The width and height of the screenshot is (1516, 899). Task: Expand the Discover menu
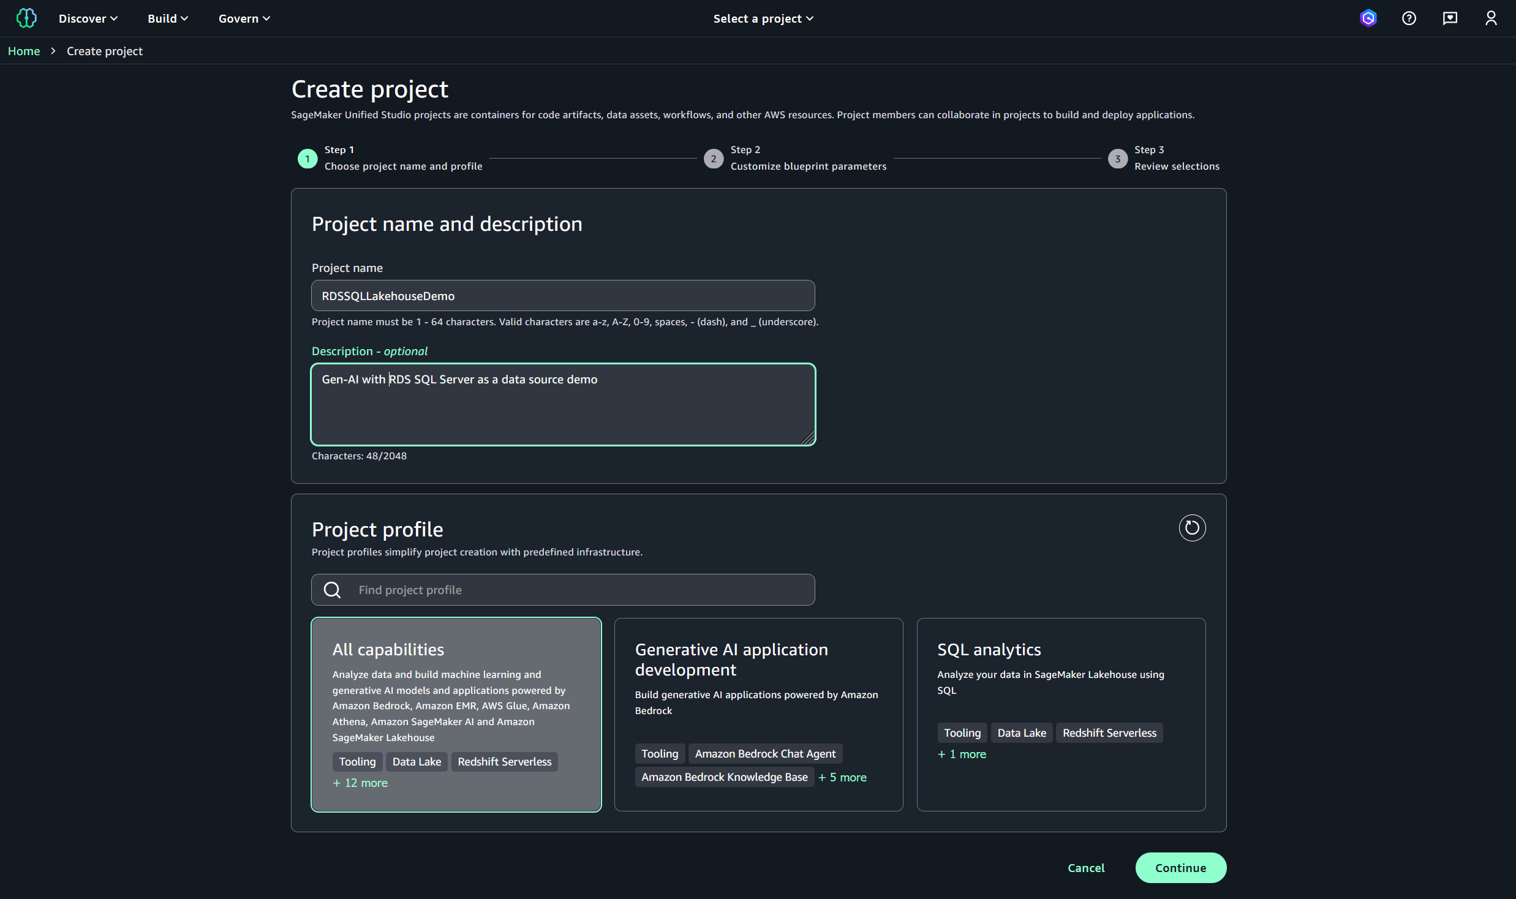click(88, 18)
